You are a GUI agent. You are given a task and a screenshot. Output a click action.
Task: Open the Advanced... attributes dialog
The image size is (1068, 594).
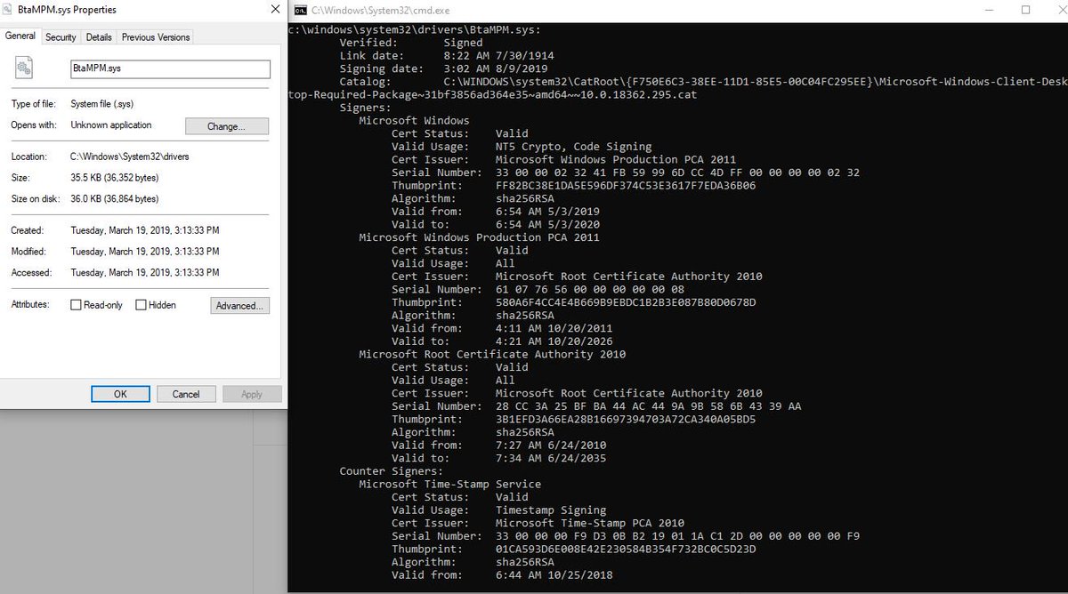coord(239,306)
